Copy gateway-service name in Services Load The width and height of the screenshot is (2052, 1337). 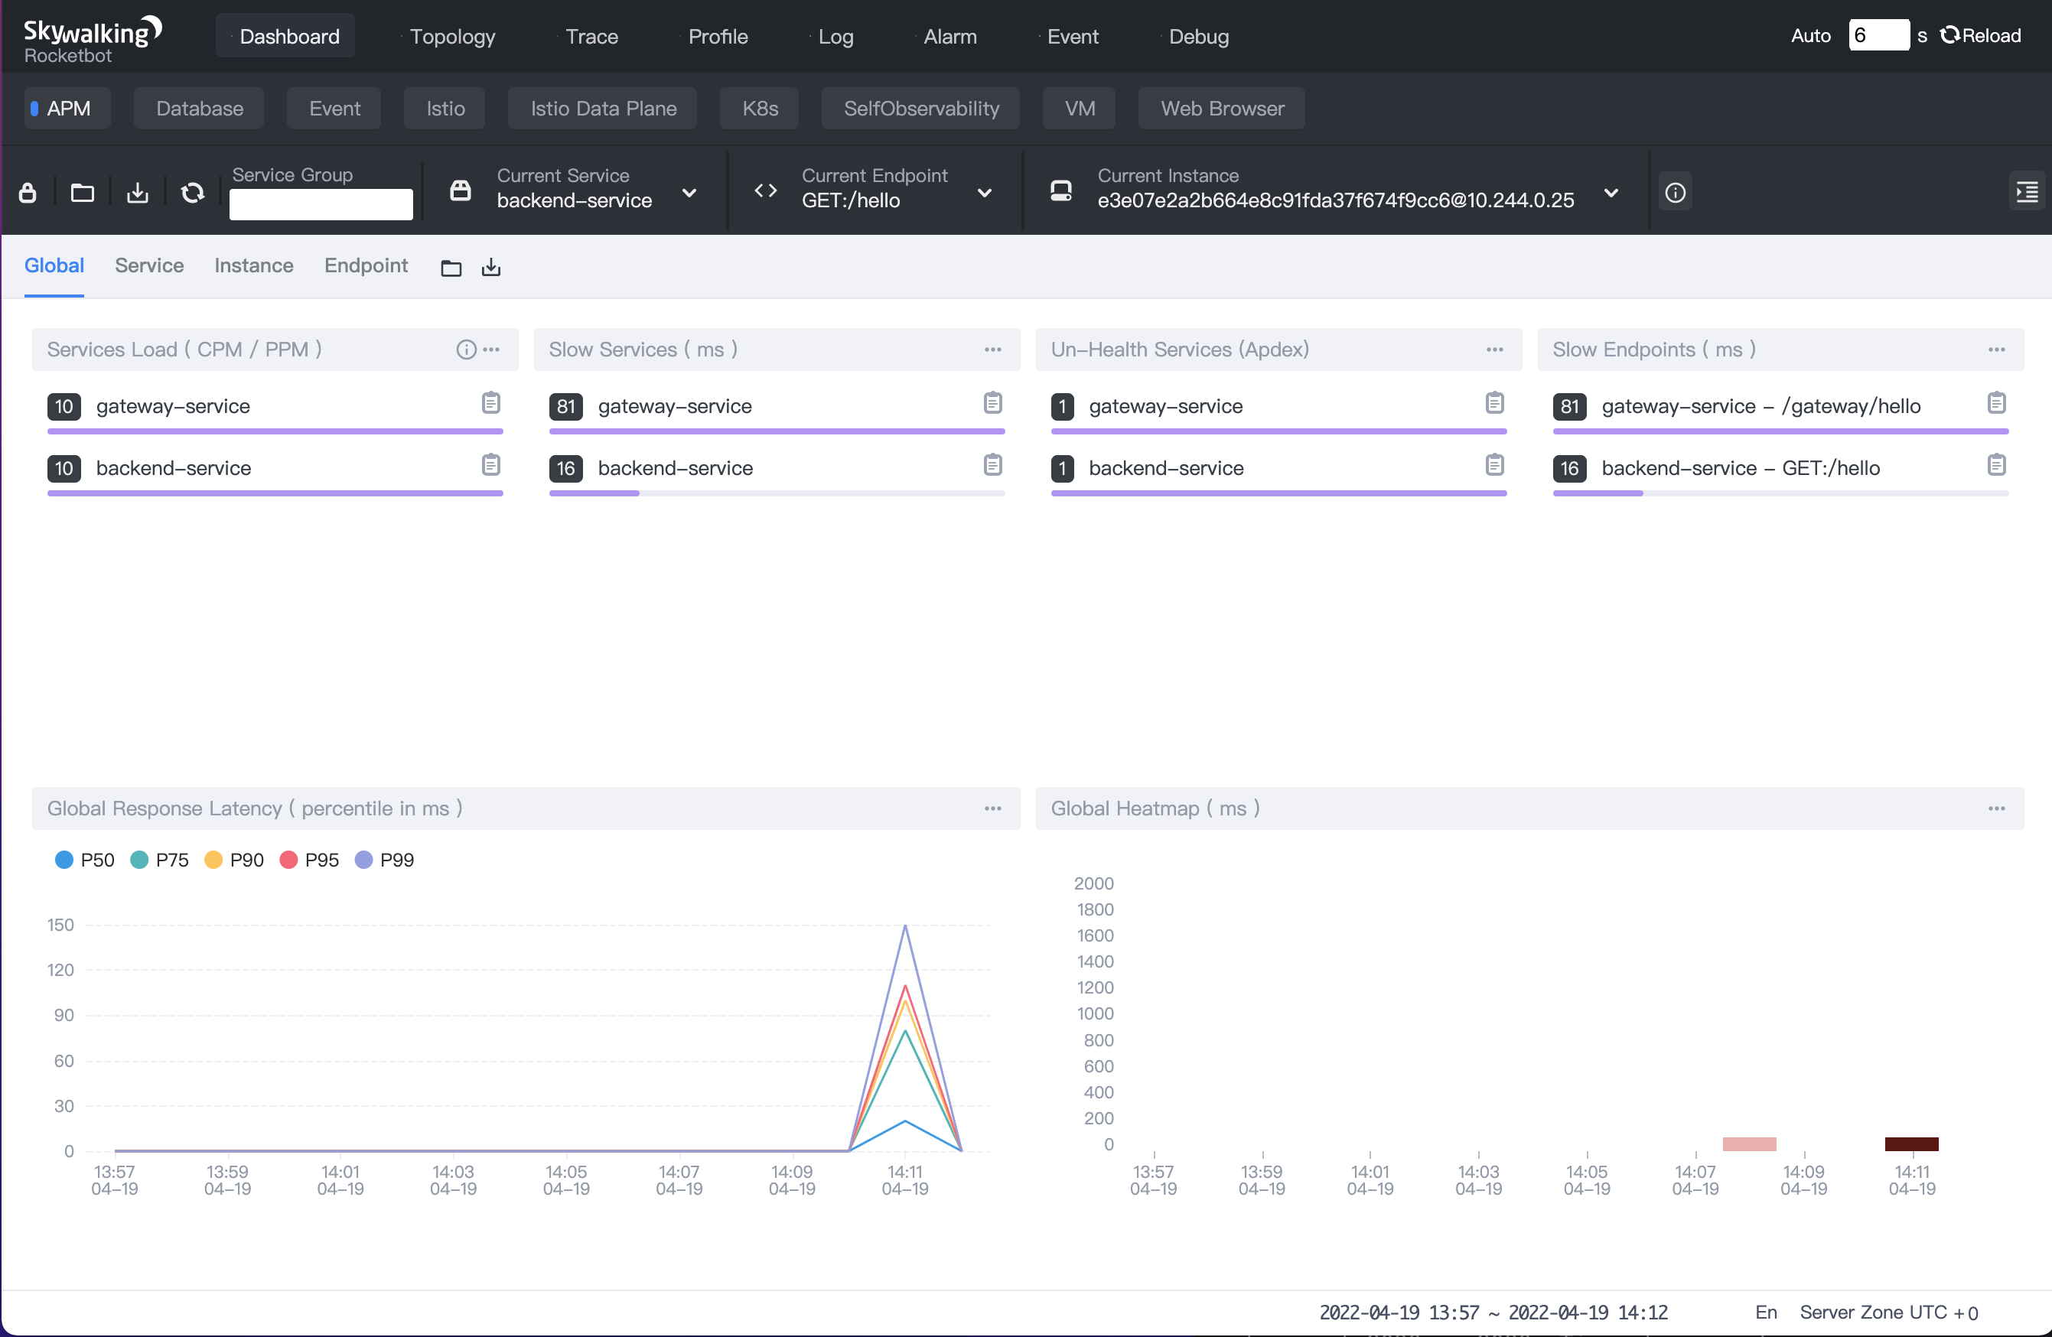coord(490,402)
